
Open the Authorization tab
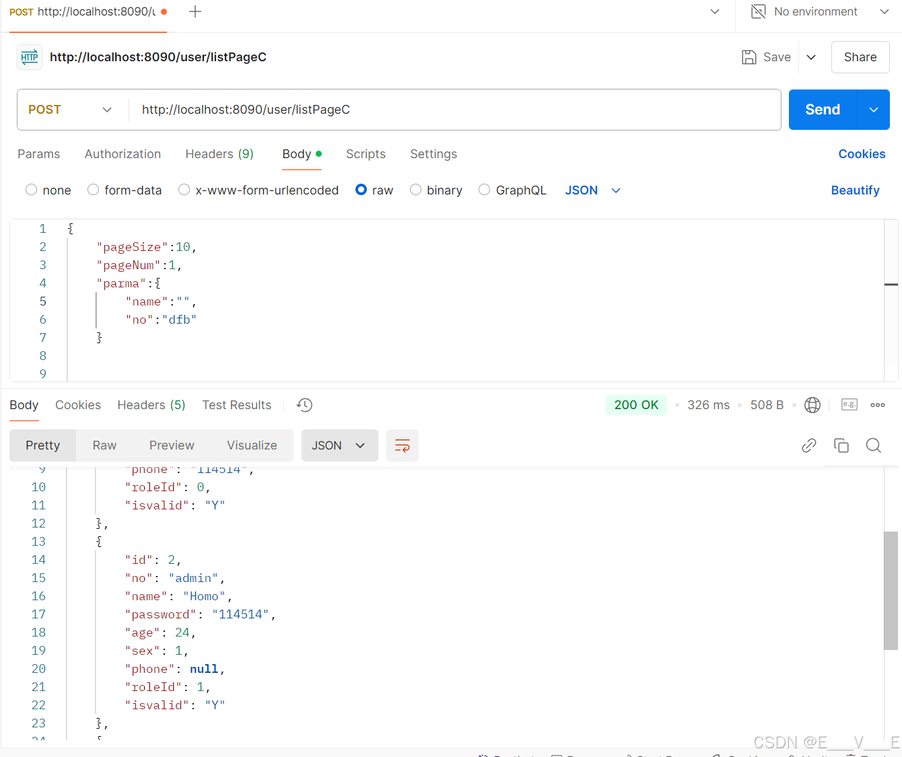[x=123, y=154]
